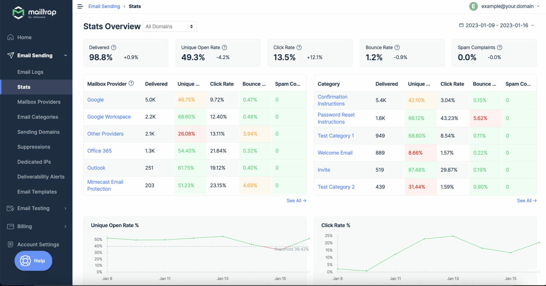Open the Outlook provider link
Viewport: 546px width, 286px height.
[x=96, y=168]
